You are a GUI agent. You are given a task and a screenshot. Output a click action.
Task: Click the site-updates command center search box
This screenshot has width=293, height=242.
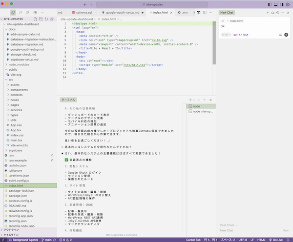[152, 4]
